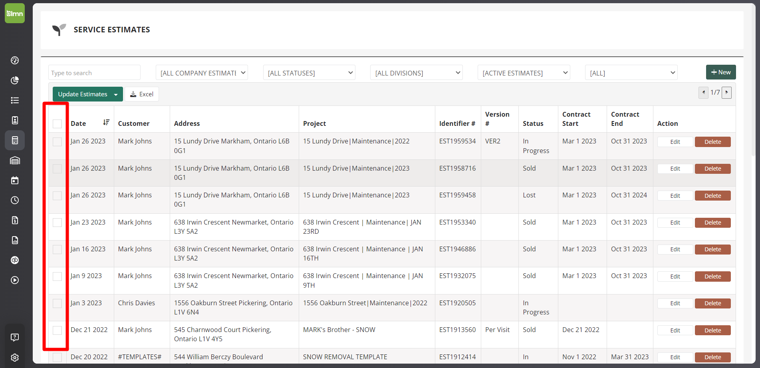Click the Identifier # column header

[x=457, y=123]
